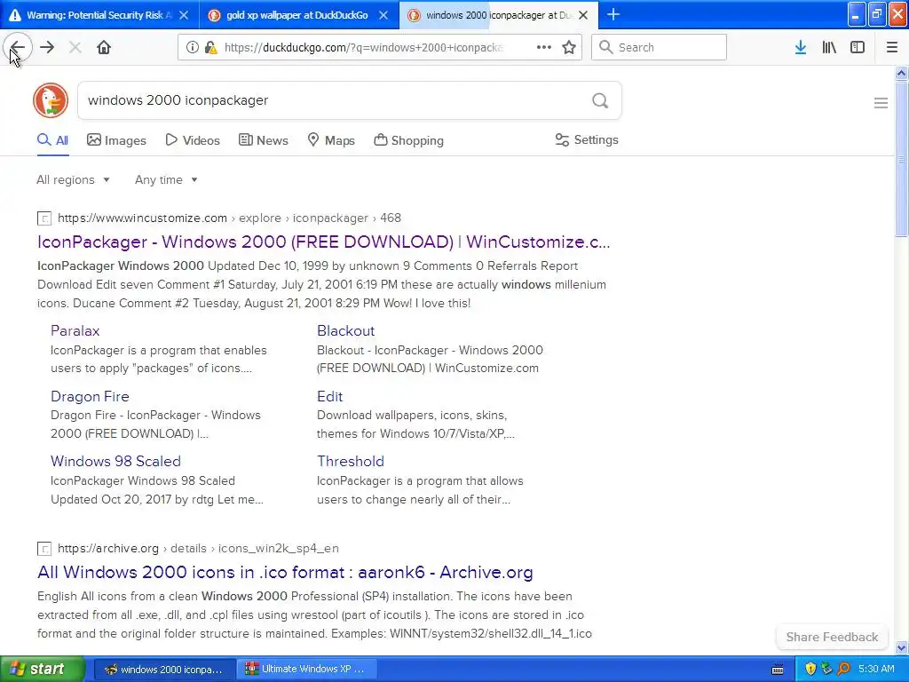Open the Library bookshelf icon
Viewport: 909px width, 682px height.
pyautogui.click(x=829, y=48)
